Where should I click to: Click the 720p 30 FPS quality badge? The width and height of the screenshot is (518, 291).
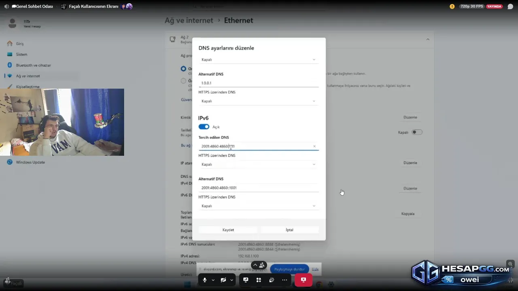(471, 6)
